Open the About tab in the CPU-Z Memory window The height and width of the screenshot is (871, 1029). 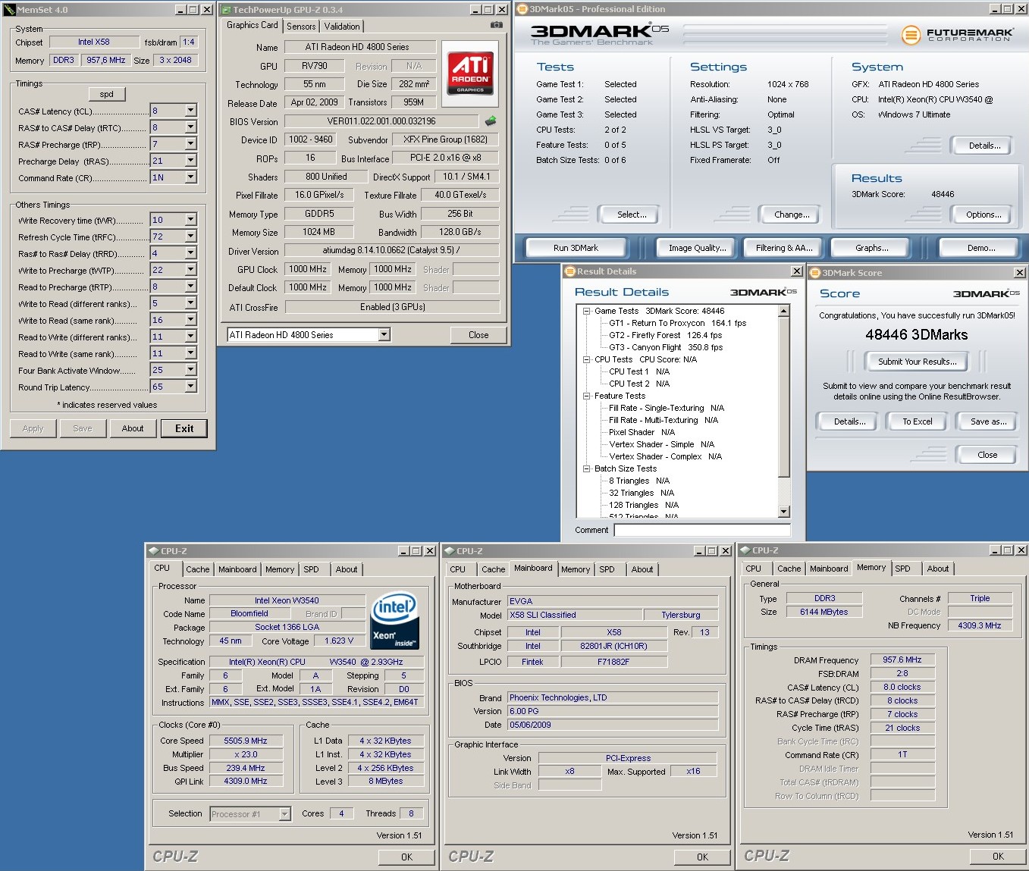[x=938, y=569]
